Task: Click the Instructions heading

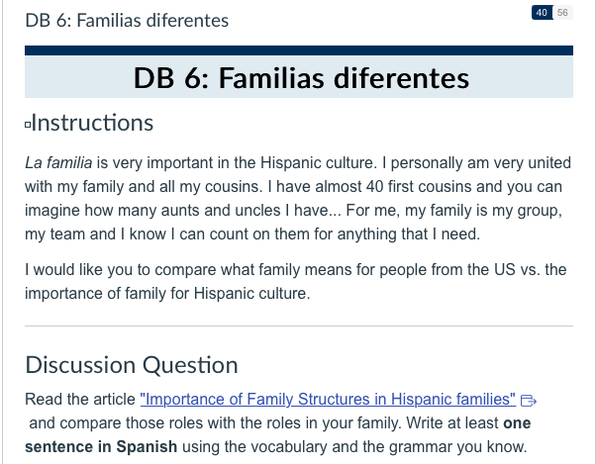Action: coord(92,123)
